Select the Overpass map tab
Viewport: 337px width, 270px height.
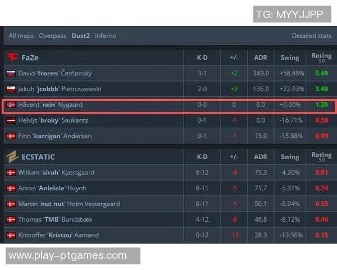(x=52, y=36)
